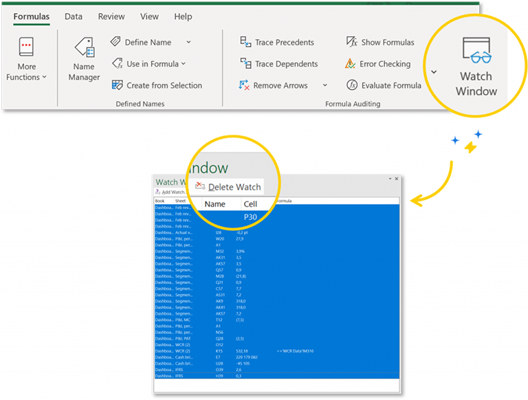Select the watch row for cell AK9
Image resolution: width=528 pixels, height=400 pixels.
[277, 301]
